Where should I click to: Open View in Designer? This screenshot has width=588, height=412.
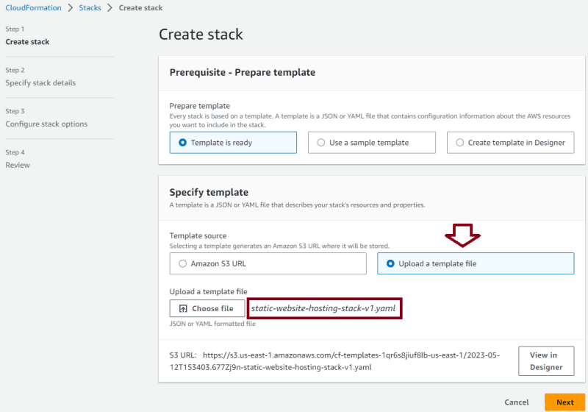pyautogui.click(x=546, y=361)
